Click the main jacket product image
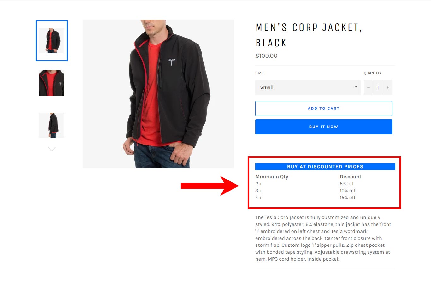 (158, 94)
